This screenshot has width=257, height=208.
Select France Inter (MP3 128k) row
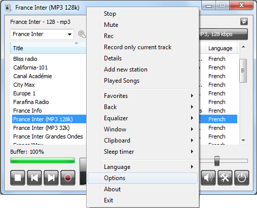49,119
